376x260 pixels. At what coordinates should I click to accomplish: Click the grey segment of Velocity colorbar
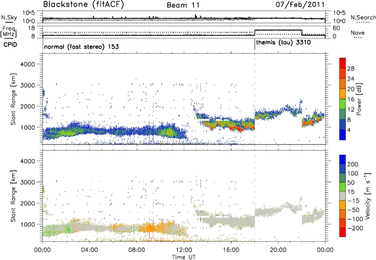(343, 196)
